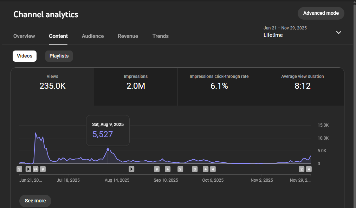Click the '9' marker beside the '9+' marker
356x208 pixels.
point(43,169)
